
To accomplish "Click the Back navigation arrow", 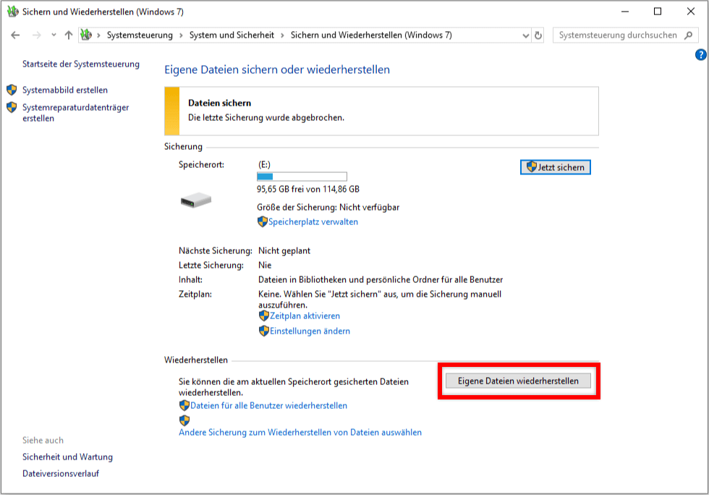I will (15, 35).
